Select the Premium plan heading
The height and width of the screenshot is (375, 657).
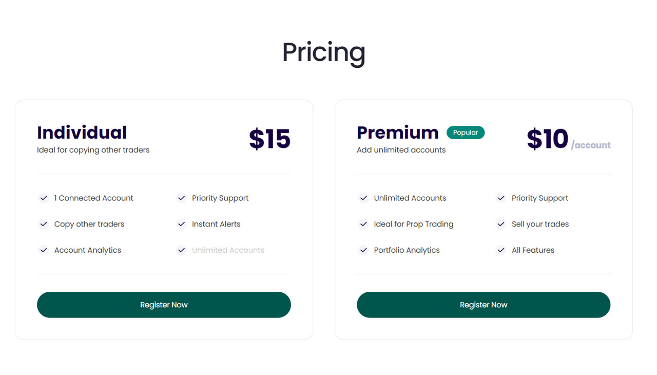pyautogui.click(x=398, y=133)
